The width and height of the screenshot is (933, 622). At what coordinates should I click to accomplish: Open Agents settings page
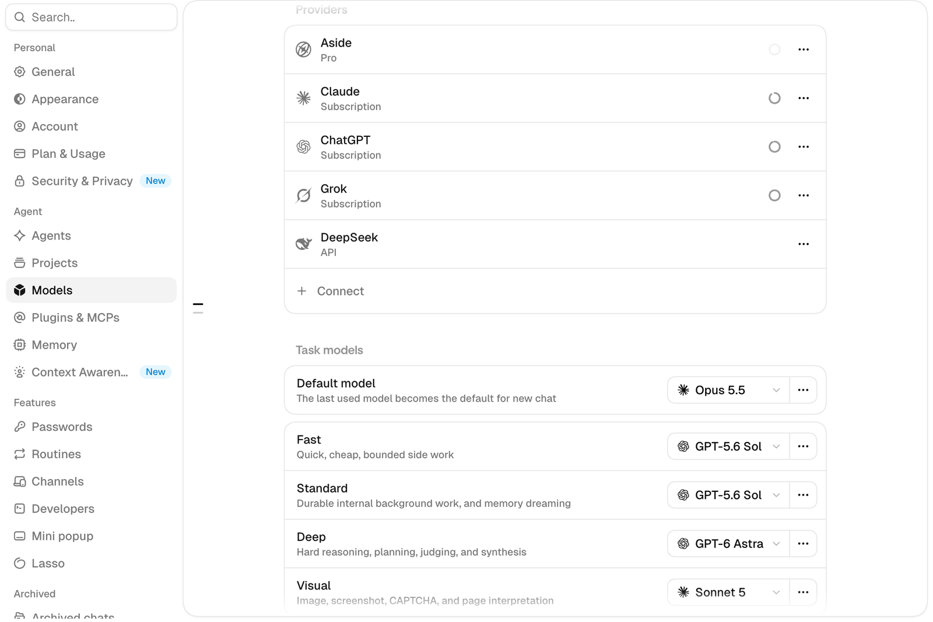(91, 236)
